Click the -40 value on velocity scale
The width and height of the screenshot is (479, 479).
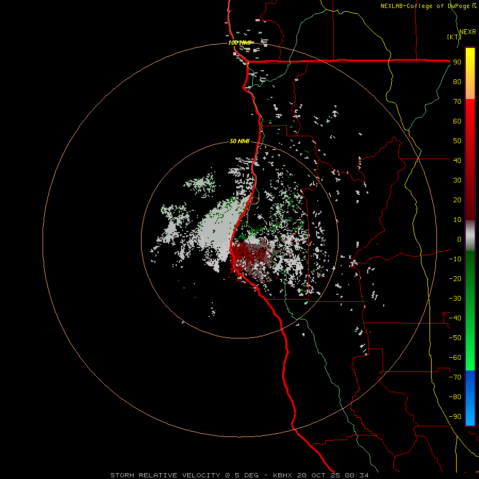click(x=455, y=318)
